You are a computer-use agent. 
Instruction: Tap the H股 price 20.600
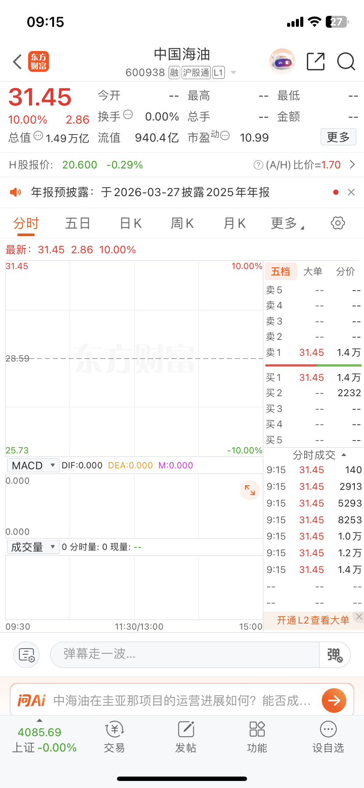pos(80,165)
